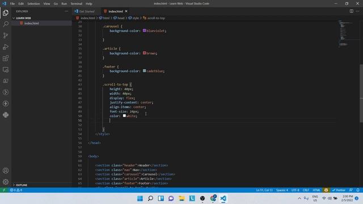
Task: Change indentation via Spaces: 4
Action: (282, 190)
